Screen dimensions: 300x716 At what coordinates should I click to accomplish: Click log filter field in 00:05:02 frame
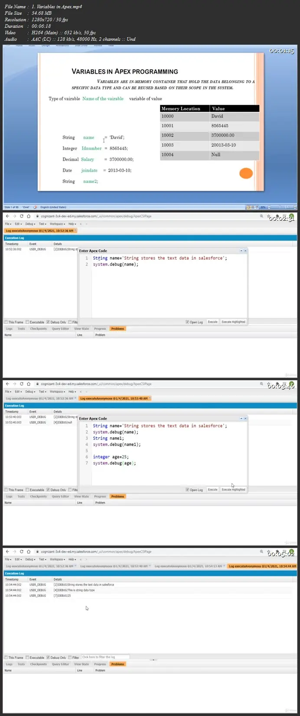[105, 657]
